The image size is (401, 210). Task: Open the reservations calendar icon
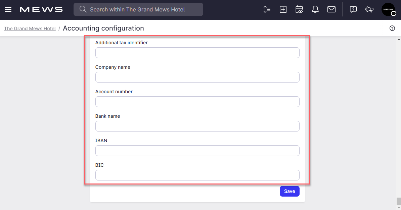(x=299, y=9)
